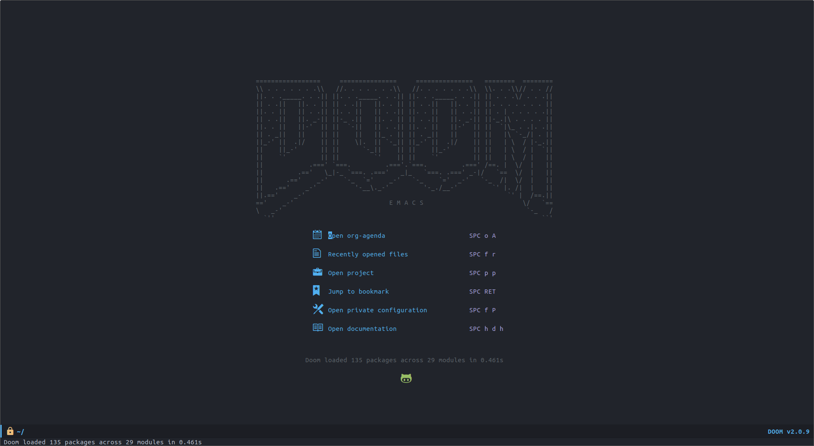Open org-agenda from the dashboard menu
Viewport: 814px width, 446px height.
tap(356, 235)
